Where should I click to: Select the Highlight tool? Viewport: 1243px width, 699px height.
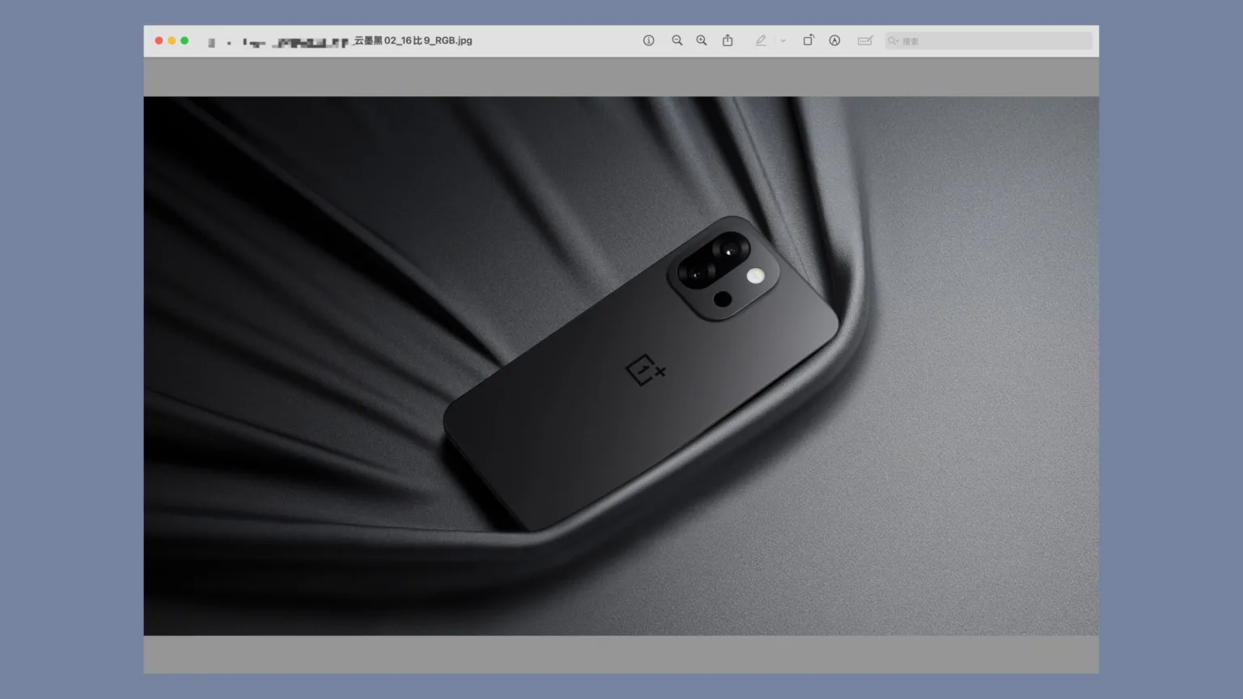pyautogui.click(x=761, y=40)
